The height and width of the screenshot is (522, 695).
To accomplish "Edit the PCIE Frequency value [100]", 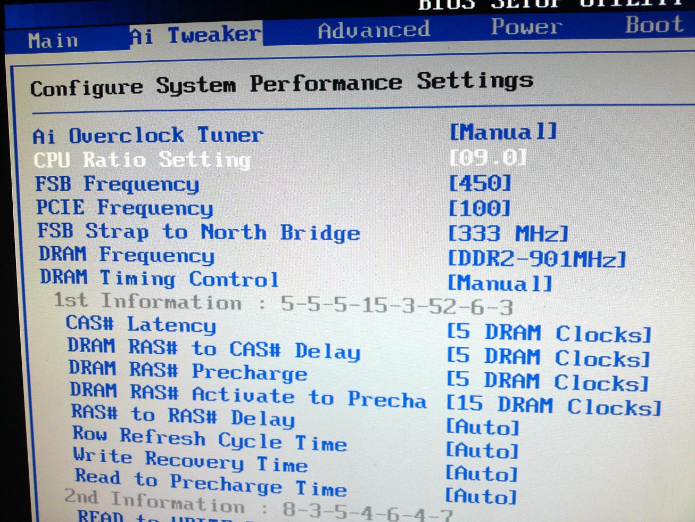I will [479, 208].
